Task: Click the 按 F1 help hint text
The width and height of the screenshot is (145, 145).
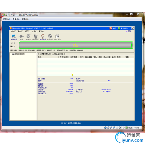Action: (x=71, y=123)
